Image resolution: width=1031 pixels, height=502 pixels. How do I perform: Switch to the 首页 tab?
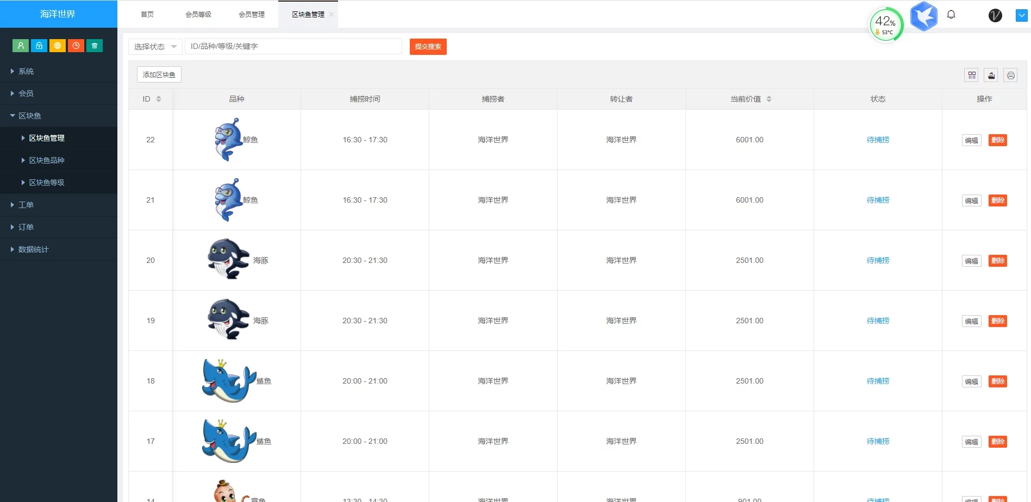point(147,14)
